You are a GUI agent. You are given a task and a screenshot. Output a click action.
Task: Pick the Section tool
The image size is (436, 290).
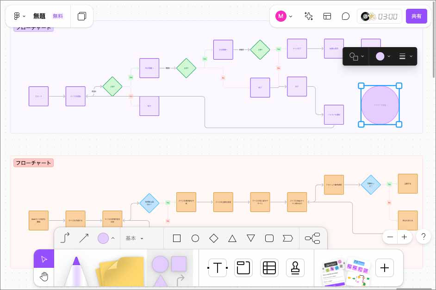point(243,268)
